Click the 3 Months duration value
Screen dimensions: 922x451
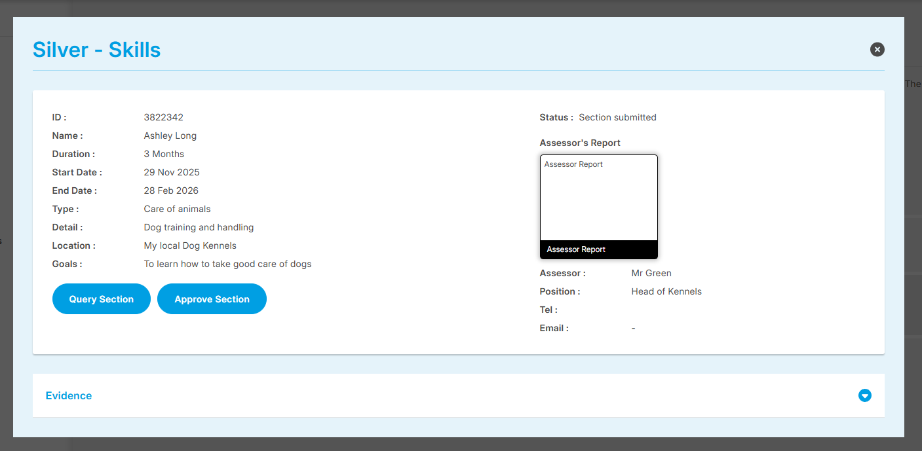pyautogui.click(x=164, y=154)
